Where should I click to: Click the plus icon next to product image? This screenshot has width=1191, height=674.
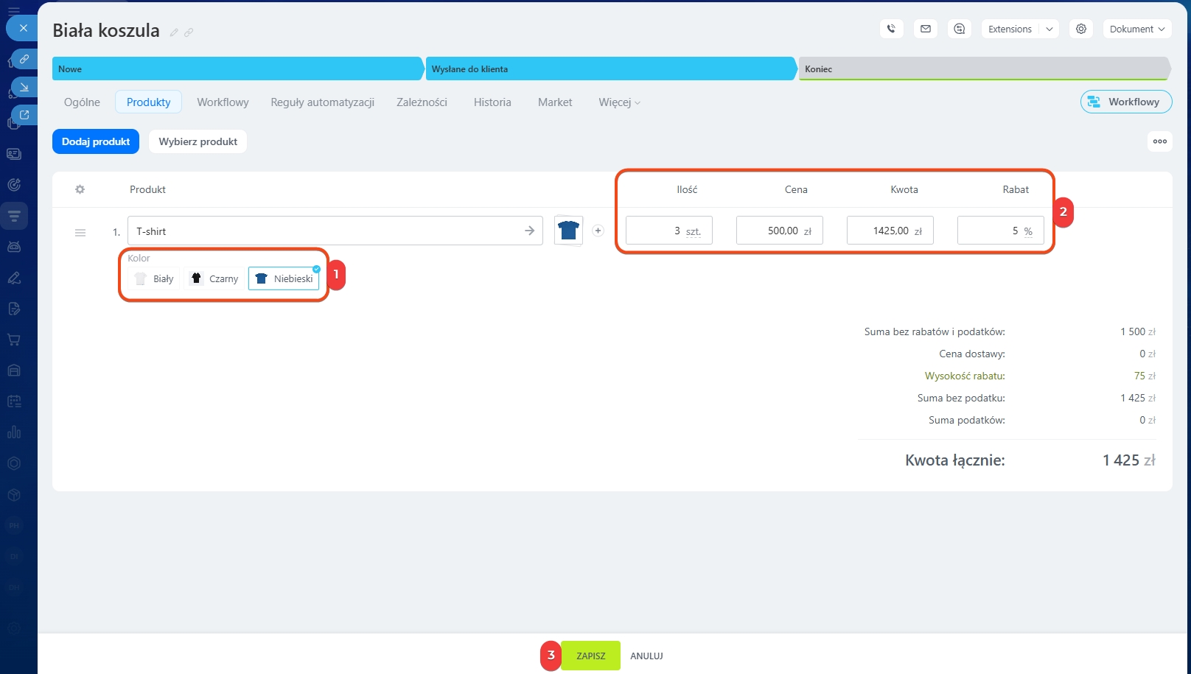pos(598,231)
